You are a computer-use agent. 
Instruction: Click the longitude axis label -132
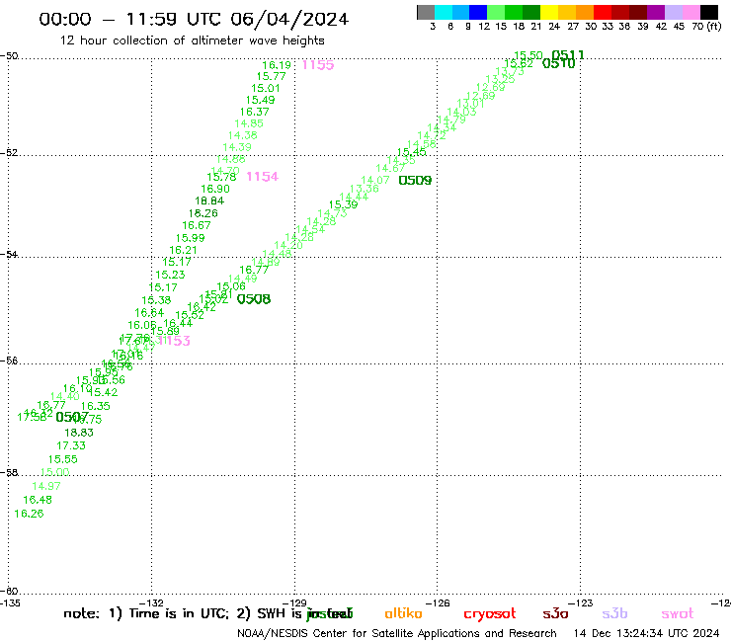coord(151,602)
